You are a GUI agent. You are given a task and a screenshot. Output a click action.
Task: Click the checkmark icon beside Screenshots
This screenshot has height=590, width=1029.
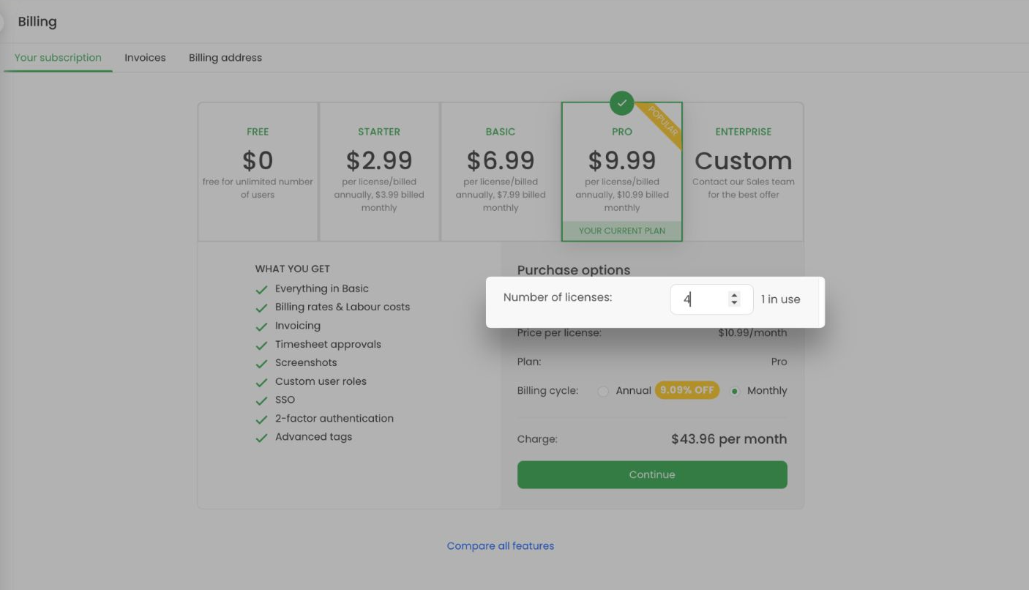(261, 364)
